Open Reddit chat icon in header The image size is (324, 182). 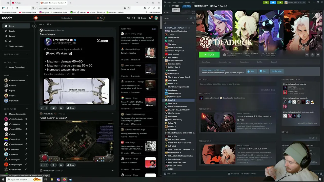point(134,18)
